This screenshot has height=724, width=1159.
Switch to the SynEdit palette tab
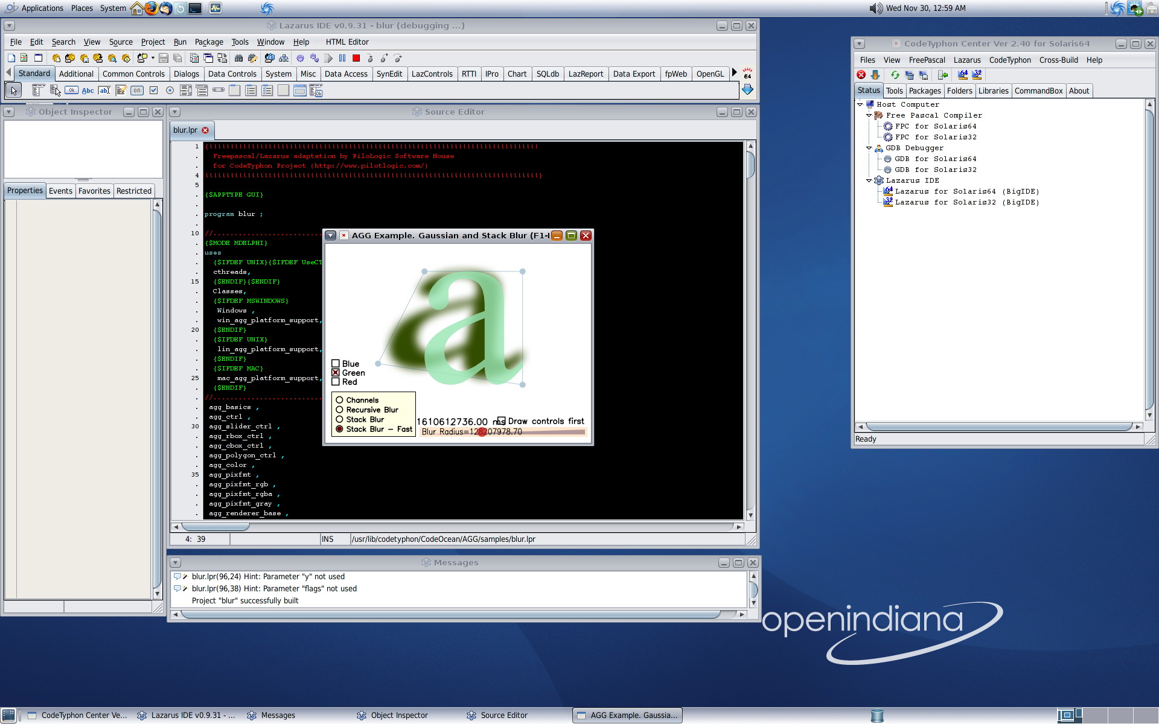click(x=389, y=74)
